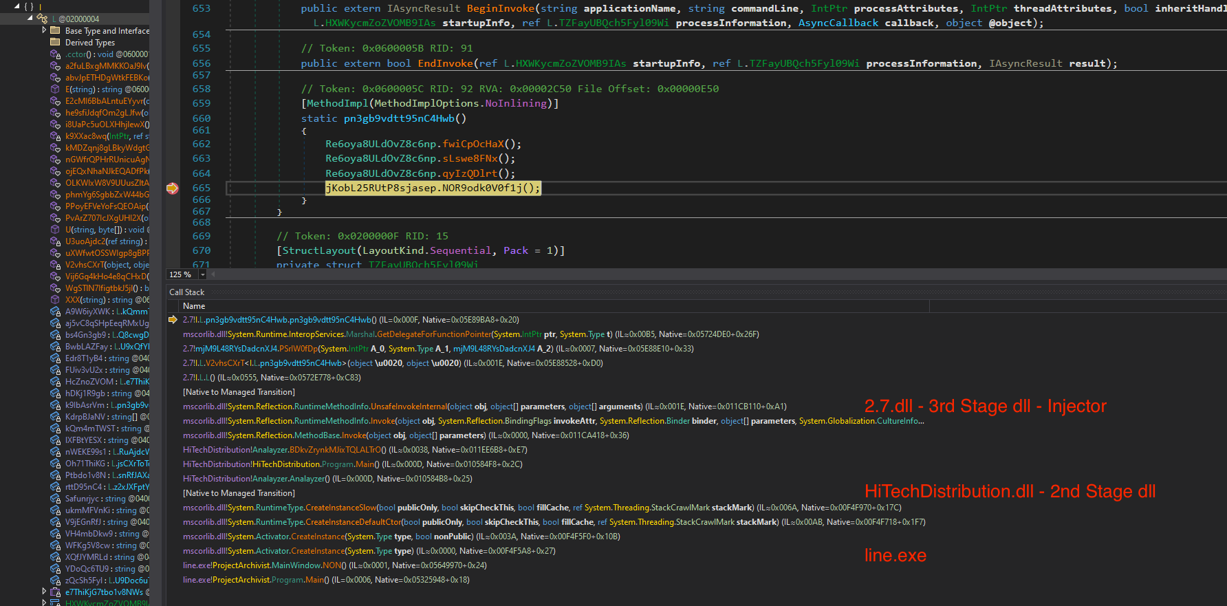Select the CreateInstanceSlow call stack frame

pos(542,508)
